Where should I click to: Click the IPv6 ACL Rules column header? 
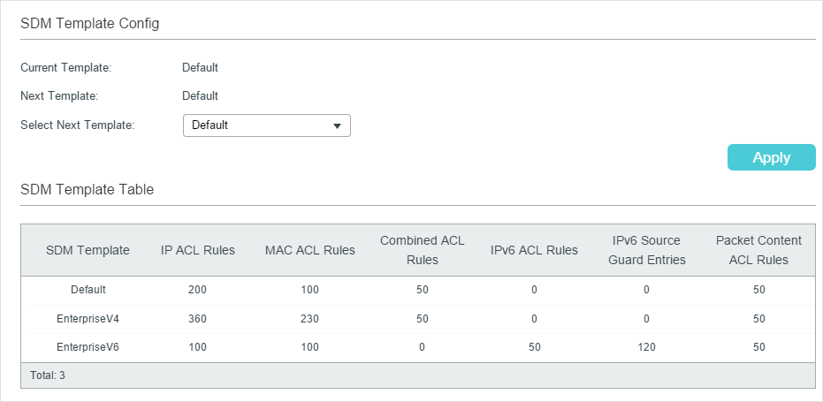pyautogui.click(x=534, y=250)
